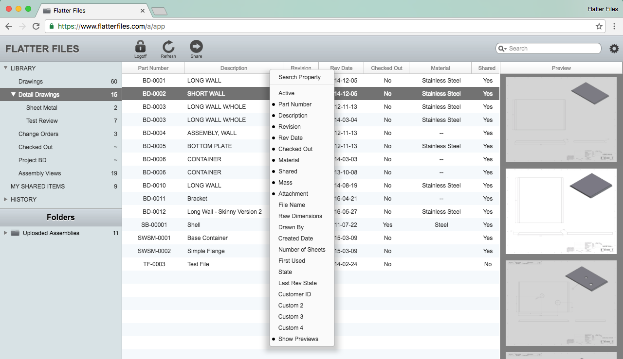Open the settings gear icon
The image size is (623, 359).
click(x=614, y=49)
